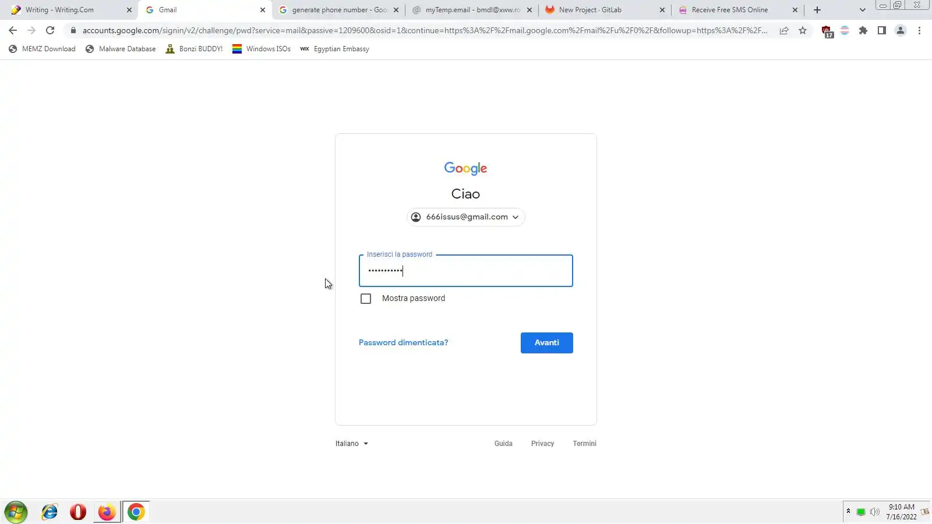Open the Windows Start button
This screenshot has height=524, width=932.
click(16, 512)
